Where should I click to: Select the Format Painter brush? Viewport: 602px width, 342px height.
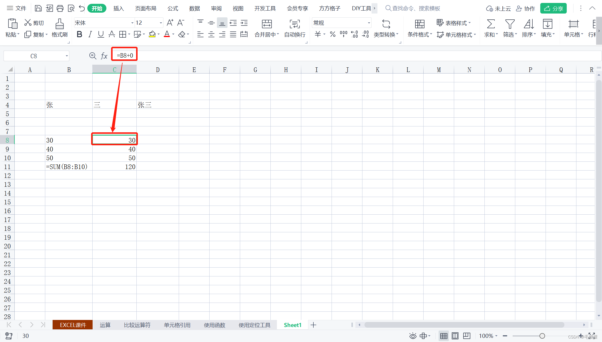coord(60,24)
